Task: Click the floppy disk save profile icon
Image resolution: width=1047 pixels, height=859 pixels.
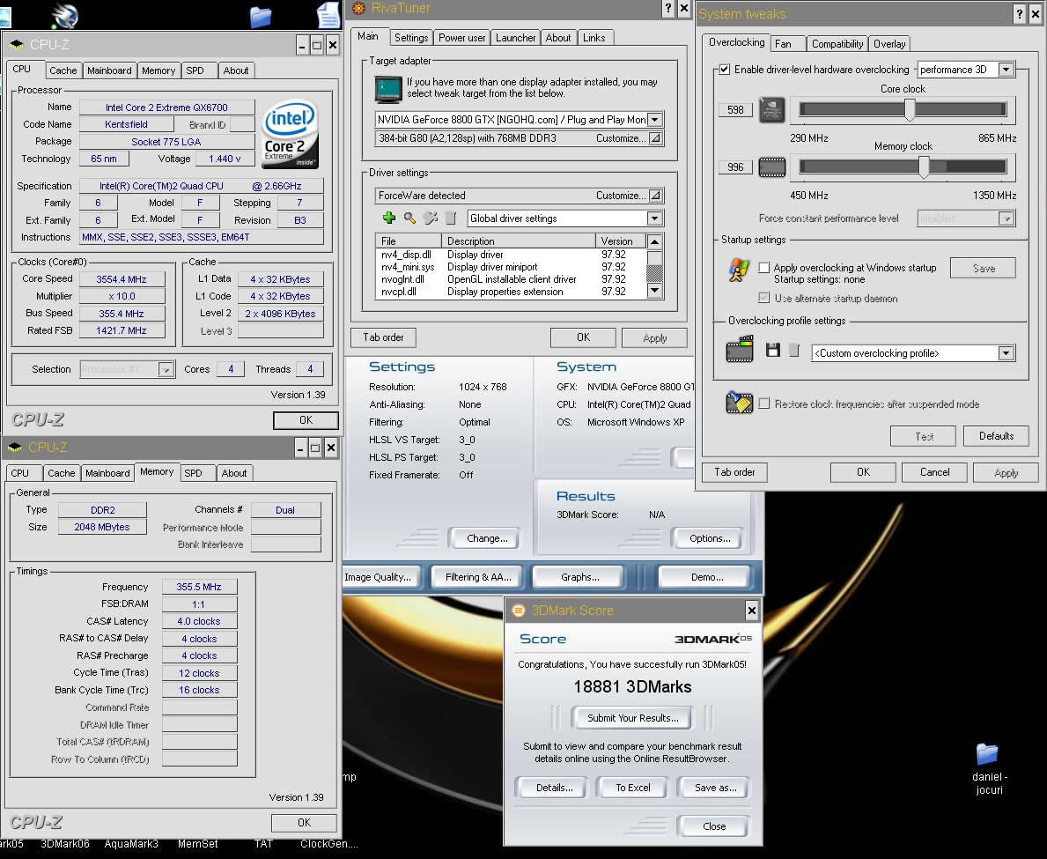Action: (772, 350)
